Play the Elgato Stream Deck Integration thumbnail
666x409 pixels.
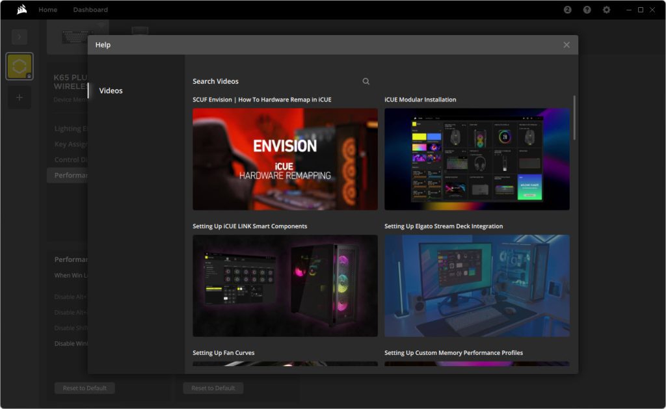coord(477,285)
